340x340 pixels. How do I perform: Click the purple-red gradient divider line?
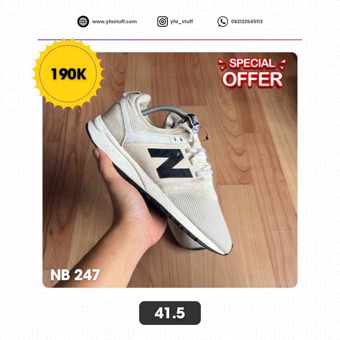pyautogui.click(x=170, y=40)
